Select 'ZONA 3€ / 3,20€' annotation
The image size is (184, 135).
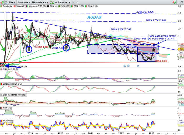point(145,12)
